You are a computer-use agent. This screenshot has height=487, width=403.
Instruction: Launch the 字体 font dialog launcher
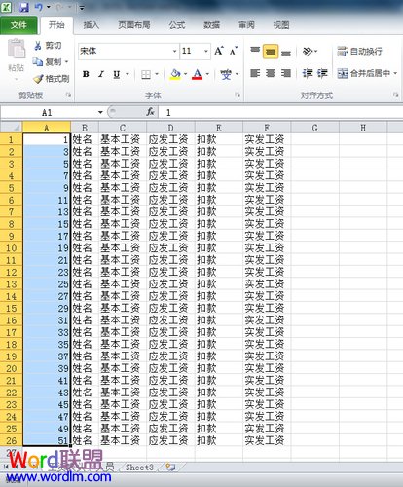[238, 95]
